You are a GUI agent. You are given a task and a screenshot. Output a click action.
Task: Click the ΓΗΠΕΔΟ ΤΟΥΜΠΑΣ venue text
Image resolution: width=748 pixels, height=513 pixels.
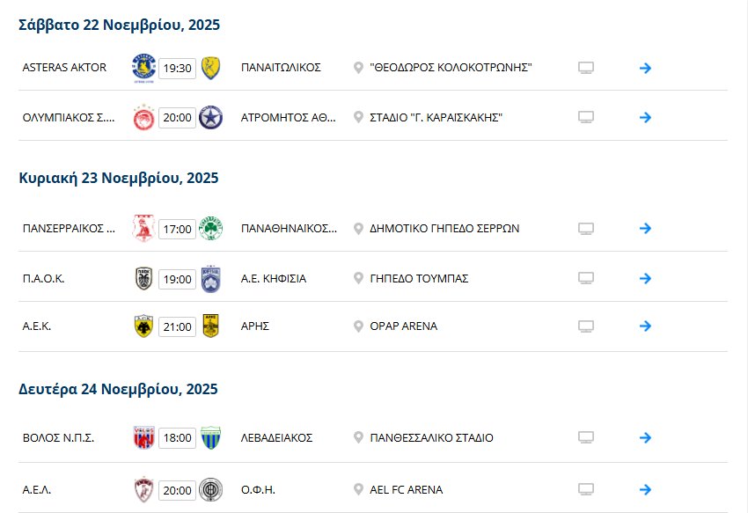click(x=420, y=278)
